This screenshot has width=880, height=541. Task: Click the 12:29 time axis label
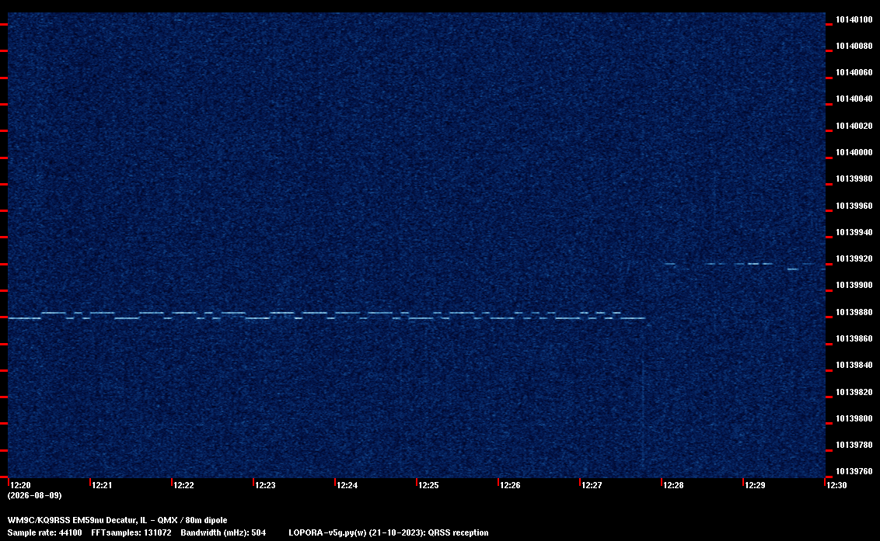tap(755, 485)
